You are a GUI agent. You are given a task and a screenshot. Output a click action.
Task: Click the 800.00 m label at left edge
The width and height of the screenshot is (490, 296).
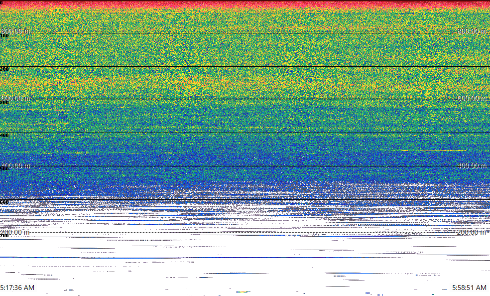(x=15, y=30)
